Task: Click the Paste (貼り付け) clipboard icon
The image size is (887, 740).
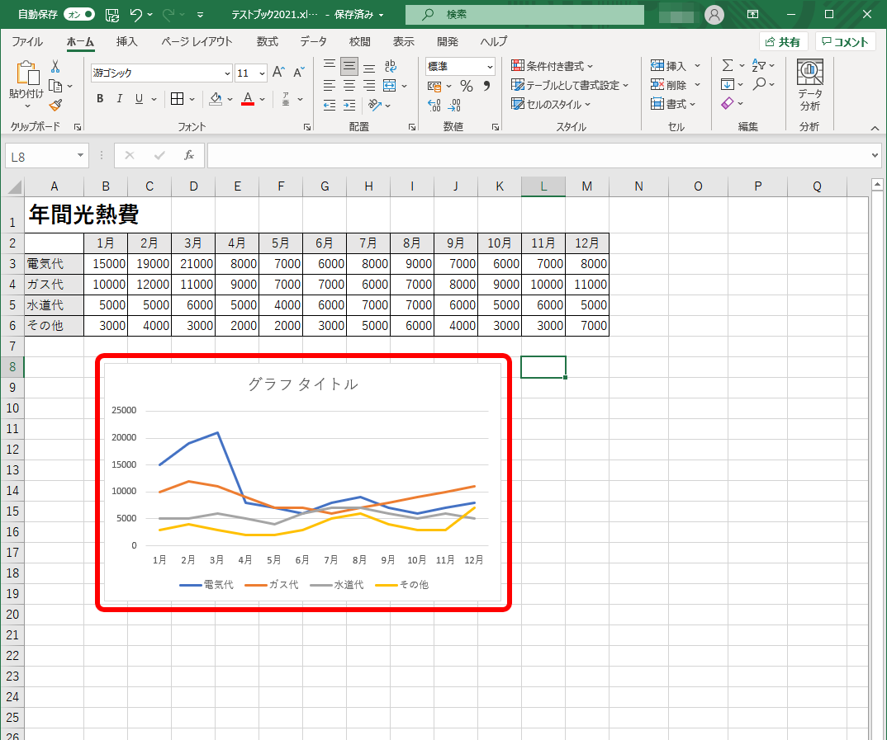Action: (x=27, y=73)
